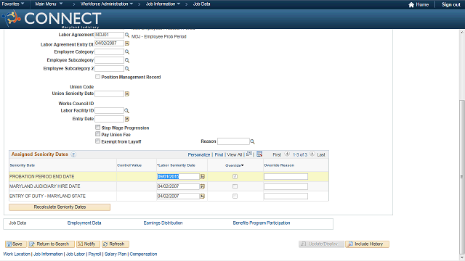This screenshot has width=465, height=261.
Task: Click the Recalculate Seniority Dates button
Action: [x=60, y=207]
